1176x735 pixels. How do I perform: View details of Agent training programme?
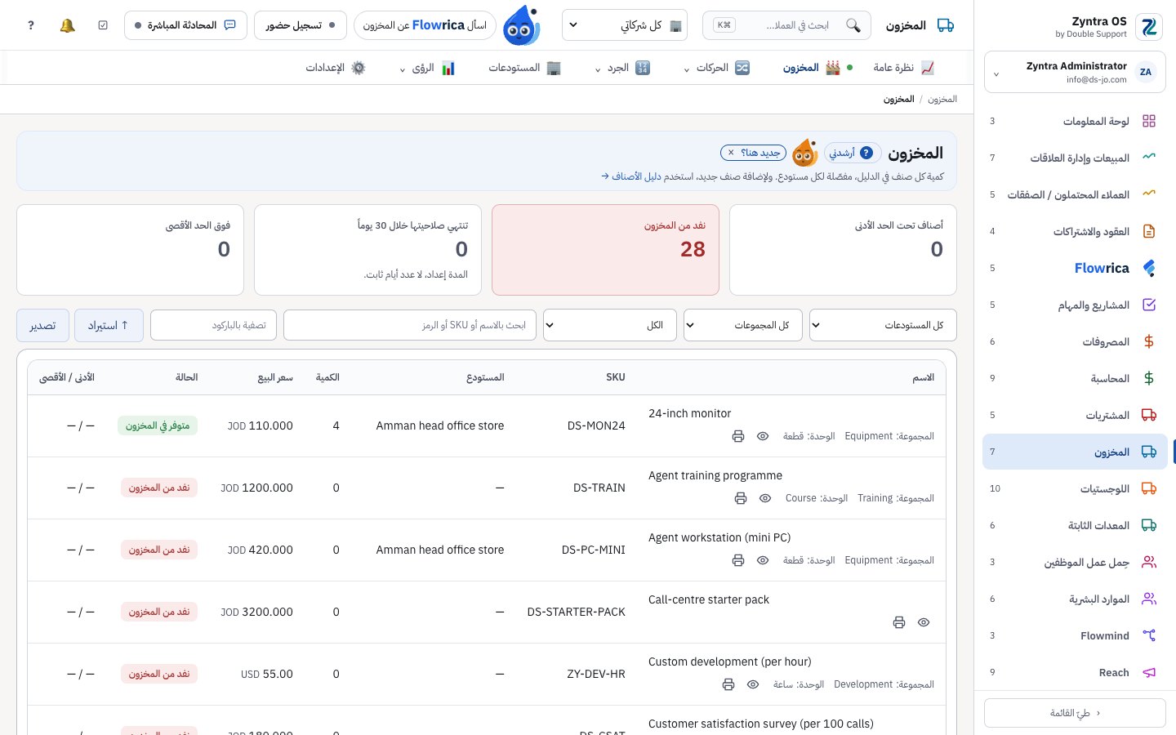(x=765, y=498)
